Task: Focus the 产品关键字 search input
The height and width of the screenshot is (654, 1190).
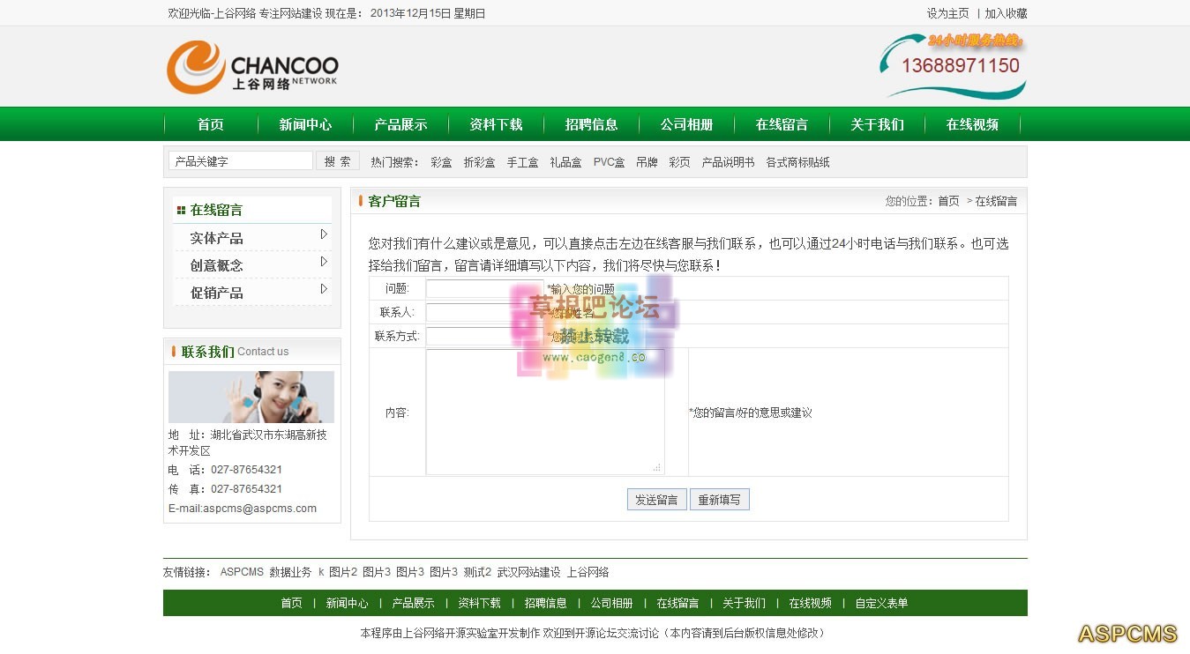Action: pos(240,161)
